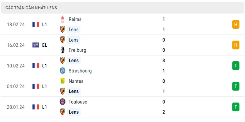This screenshot has width=245, height=122.
Task: Click the French flag on 18.02.24 row
Action: pyautogui.click(x=36, y=24)
